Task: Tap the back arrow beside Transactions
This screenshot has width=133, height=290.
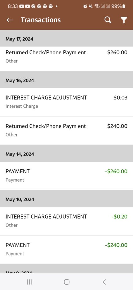Action: click(10, 20)
